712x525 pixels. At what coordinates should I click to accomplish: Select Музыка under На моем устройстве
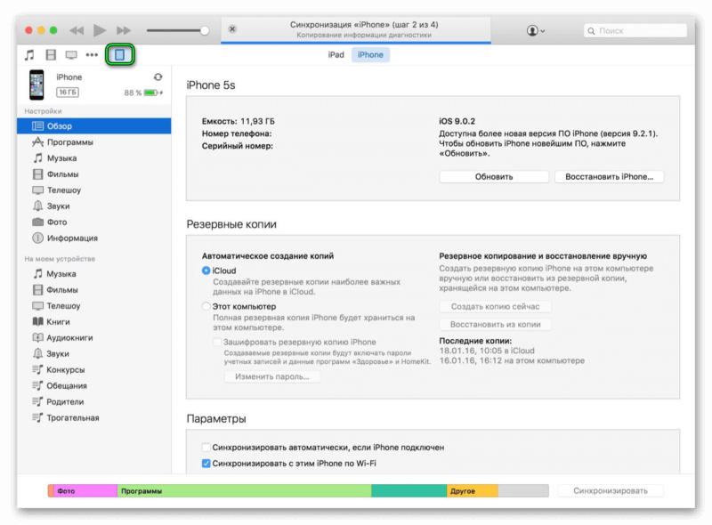[94, 274]
